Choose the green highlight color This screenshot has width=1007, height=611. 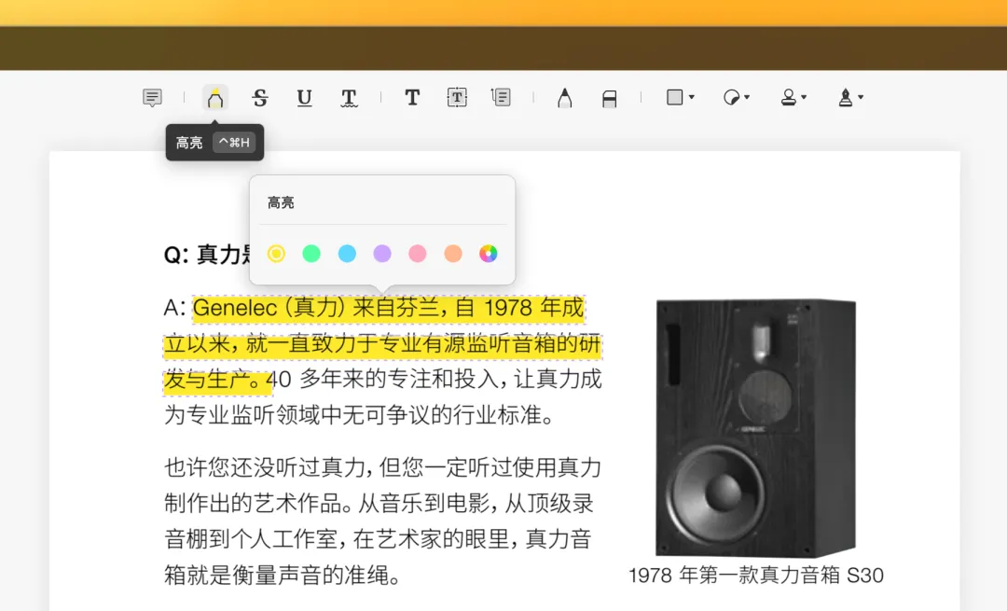311,254
